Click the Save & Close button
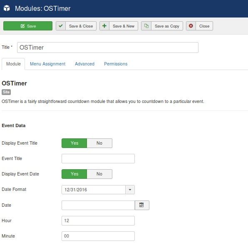Viewport: 248px width, 243px height. point(76,26)
